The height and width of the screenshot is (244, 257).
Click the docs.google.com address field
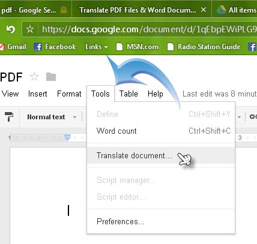pos(149,29)
